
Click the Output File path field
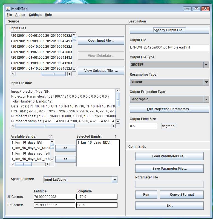pyautogui.click(x=169, y=47)
